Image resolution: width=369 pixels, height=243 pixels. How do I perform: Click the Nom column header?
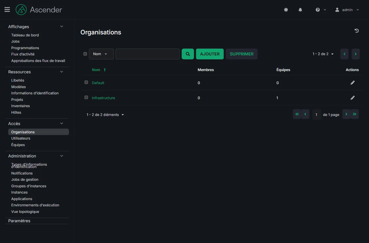(96, 70)
